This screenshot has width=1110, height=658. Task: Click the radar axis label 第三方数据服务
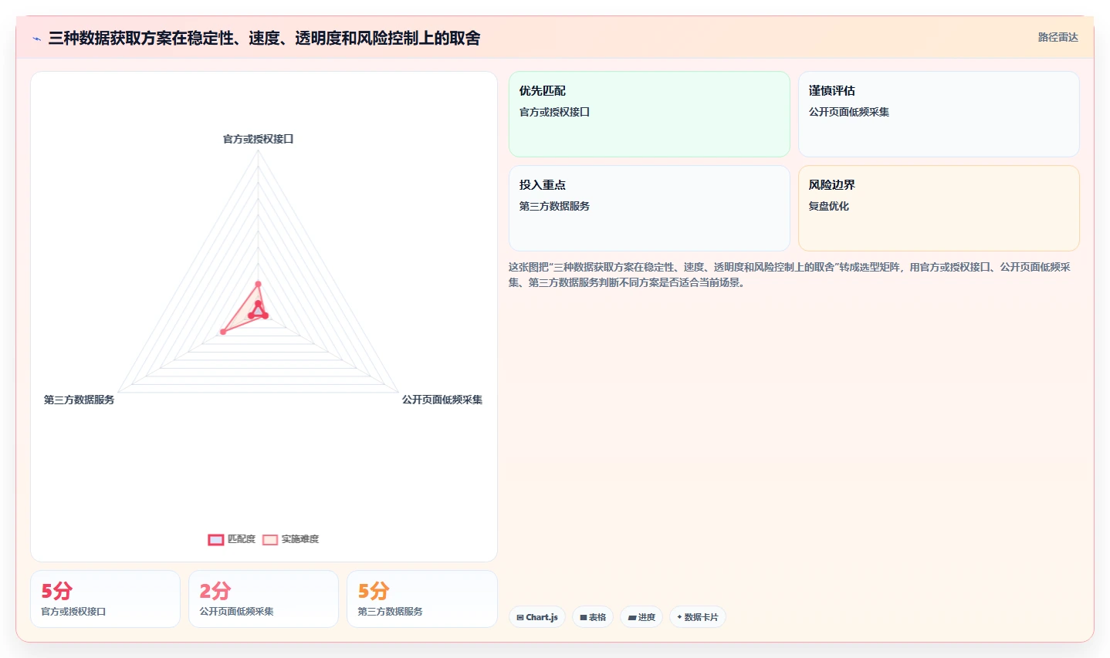79,400
